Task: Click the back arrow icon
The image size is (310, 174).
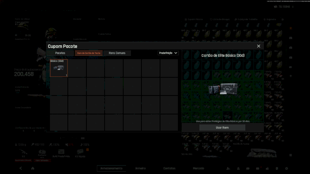Action: click(x=21, y=168)
